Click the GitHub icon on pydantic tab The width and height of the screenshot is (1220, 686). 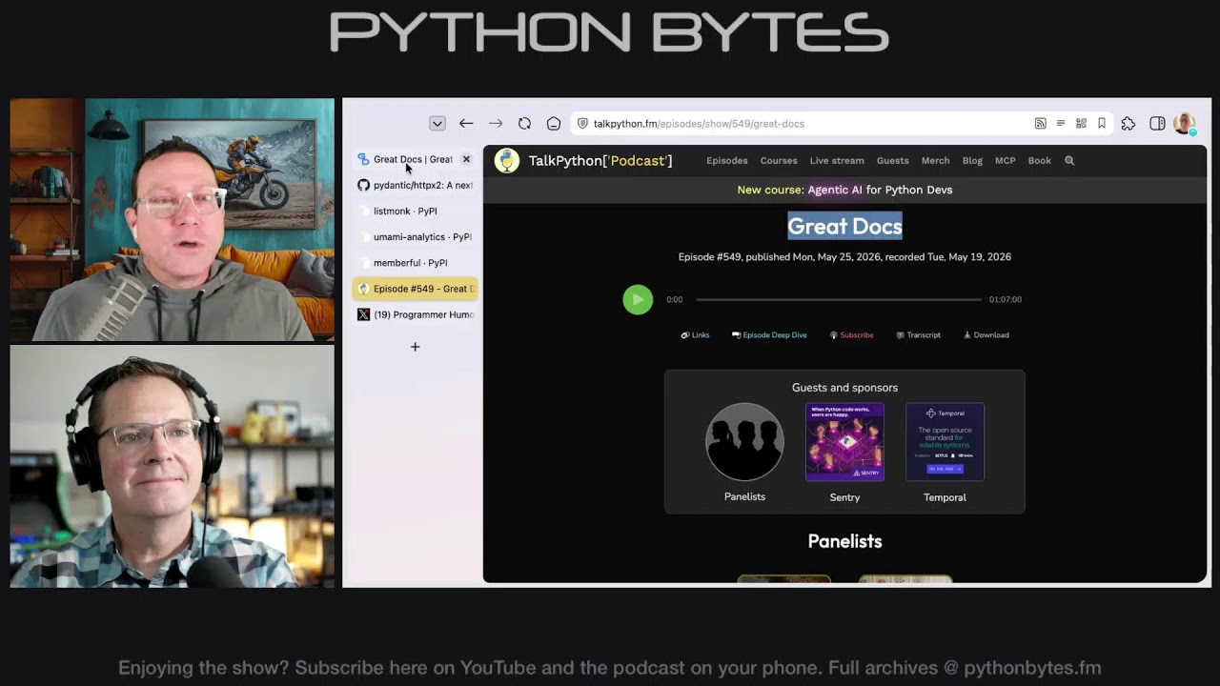[363, 185]
